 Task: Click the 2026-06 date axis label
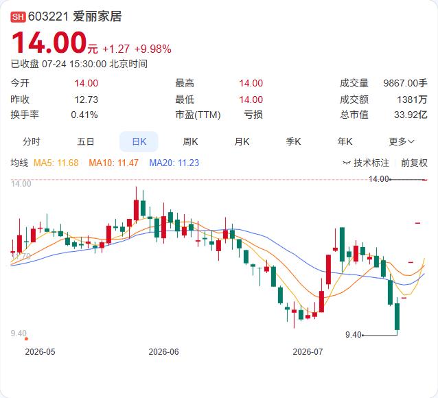pyautogui.click(x=163, y=351)
